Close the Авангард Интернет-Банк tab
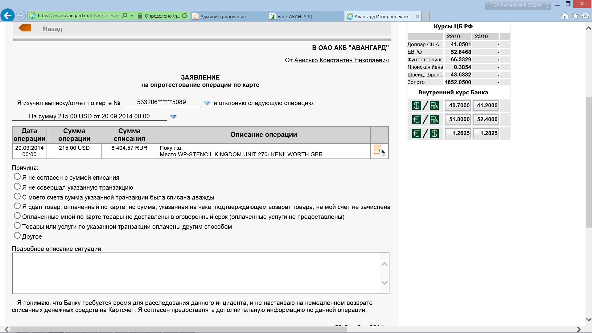This screenshot has height=333, width=592. [x=417, y=16]
